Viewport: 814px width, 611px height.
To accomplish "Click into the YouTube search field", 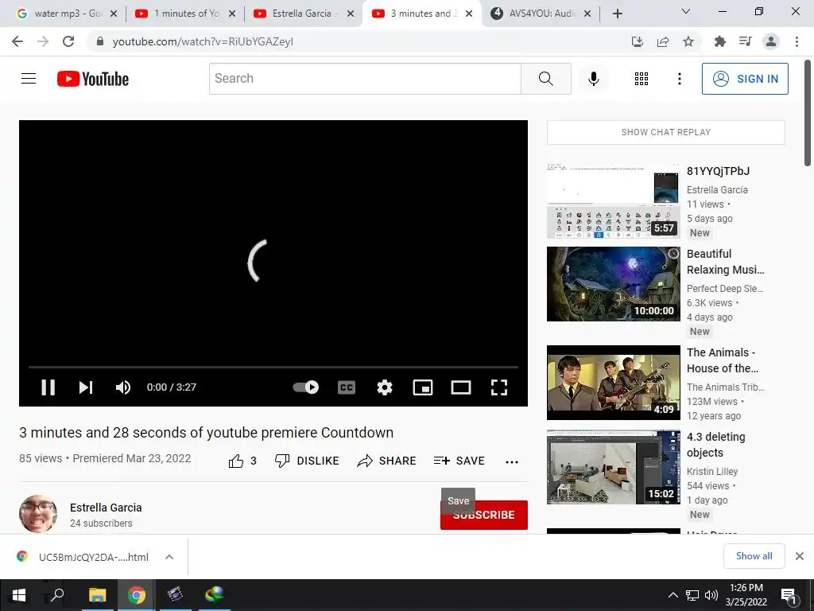I will (x=365, y=79).
